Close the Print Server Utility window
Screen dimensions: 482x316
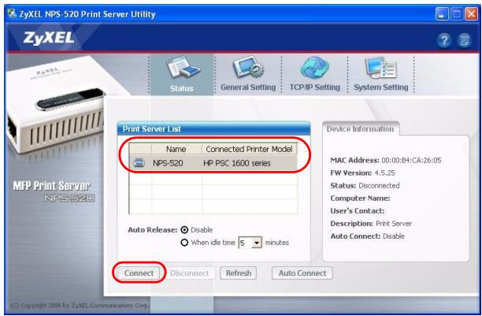point(471,14)
